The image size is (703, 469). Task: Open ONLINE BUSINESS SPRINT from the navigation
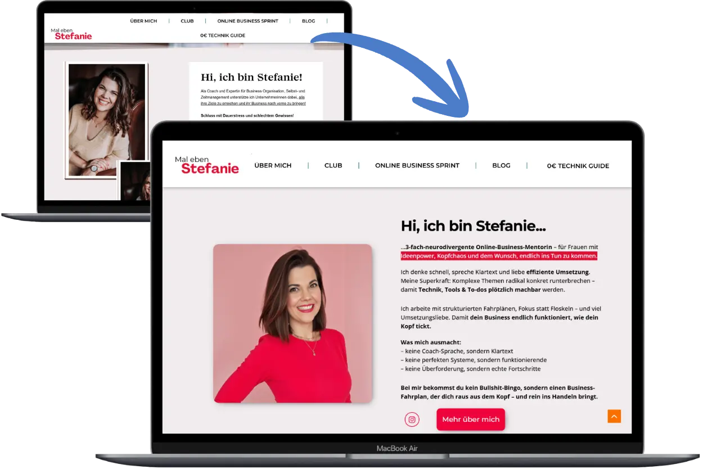pyautogui.click(x=417, y=165)
